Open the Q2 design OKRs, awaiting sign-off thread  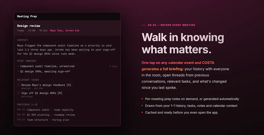44,71
